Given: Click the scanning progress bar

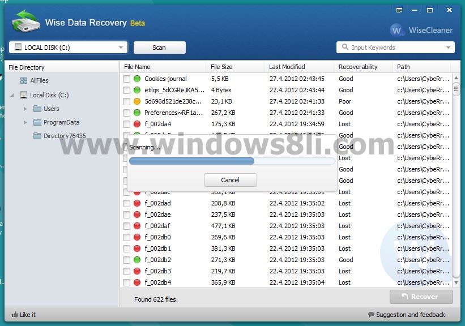Looking at the screenshot, I should [x=232, y=161].
